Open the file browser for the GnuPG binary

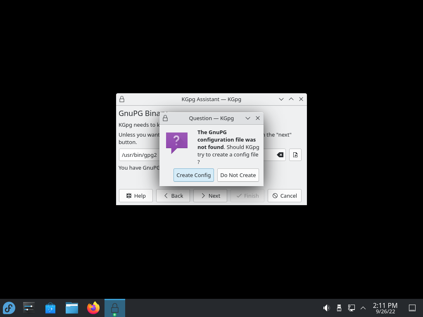pos(295,155)
